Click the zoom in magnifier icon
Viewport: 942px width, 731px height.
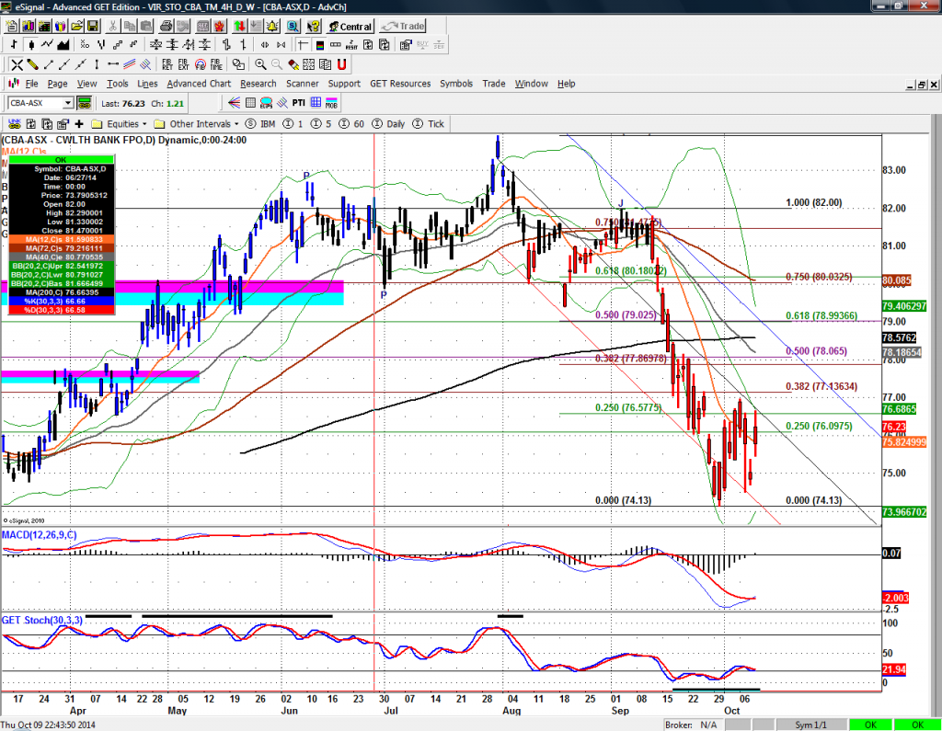[261, 64]
